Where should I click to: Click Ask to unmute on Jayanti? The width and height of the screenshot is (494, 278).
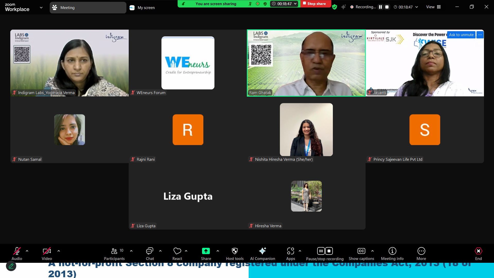pyautogui.click(x=461, y=35)
